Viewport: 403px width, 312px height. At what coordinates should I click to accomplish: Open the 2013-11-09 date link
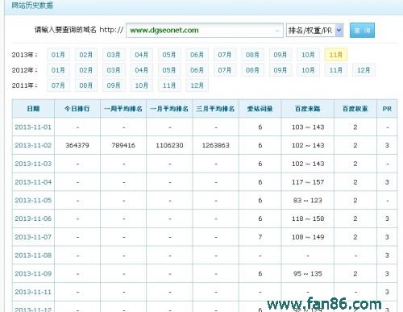pyautogui.click(x=33, y=273)
